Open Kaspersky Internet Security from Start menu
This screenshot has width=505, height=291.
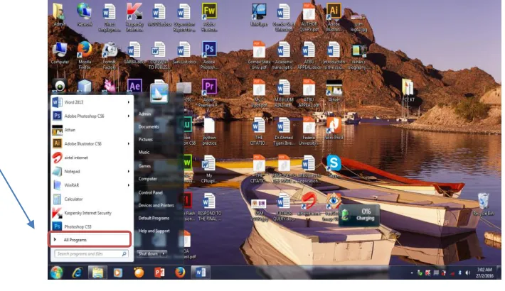click(92, 213)
